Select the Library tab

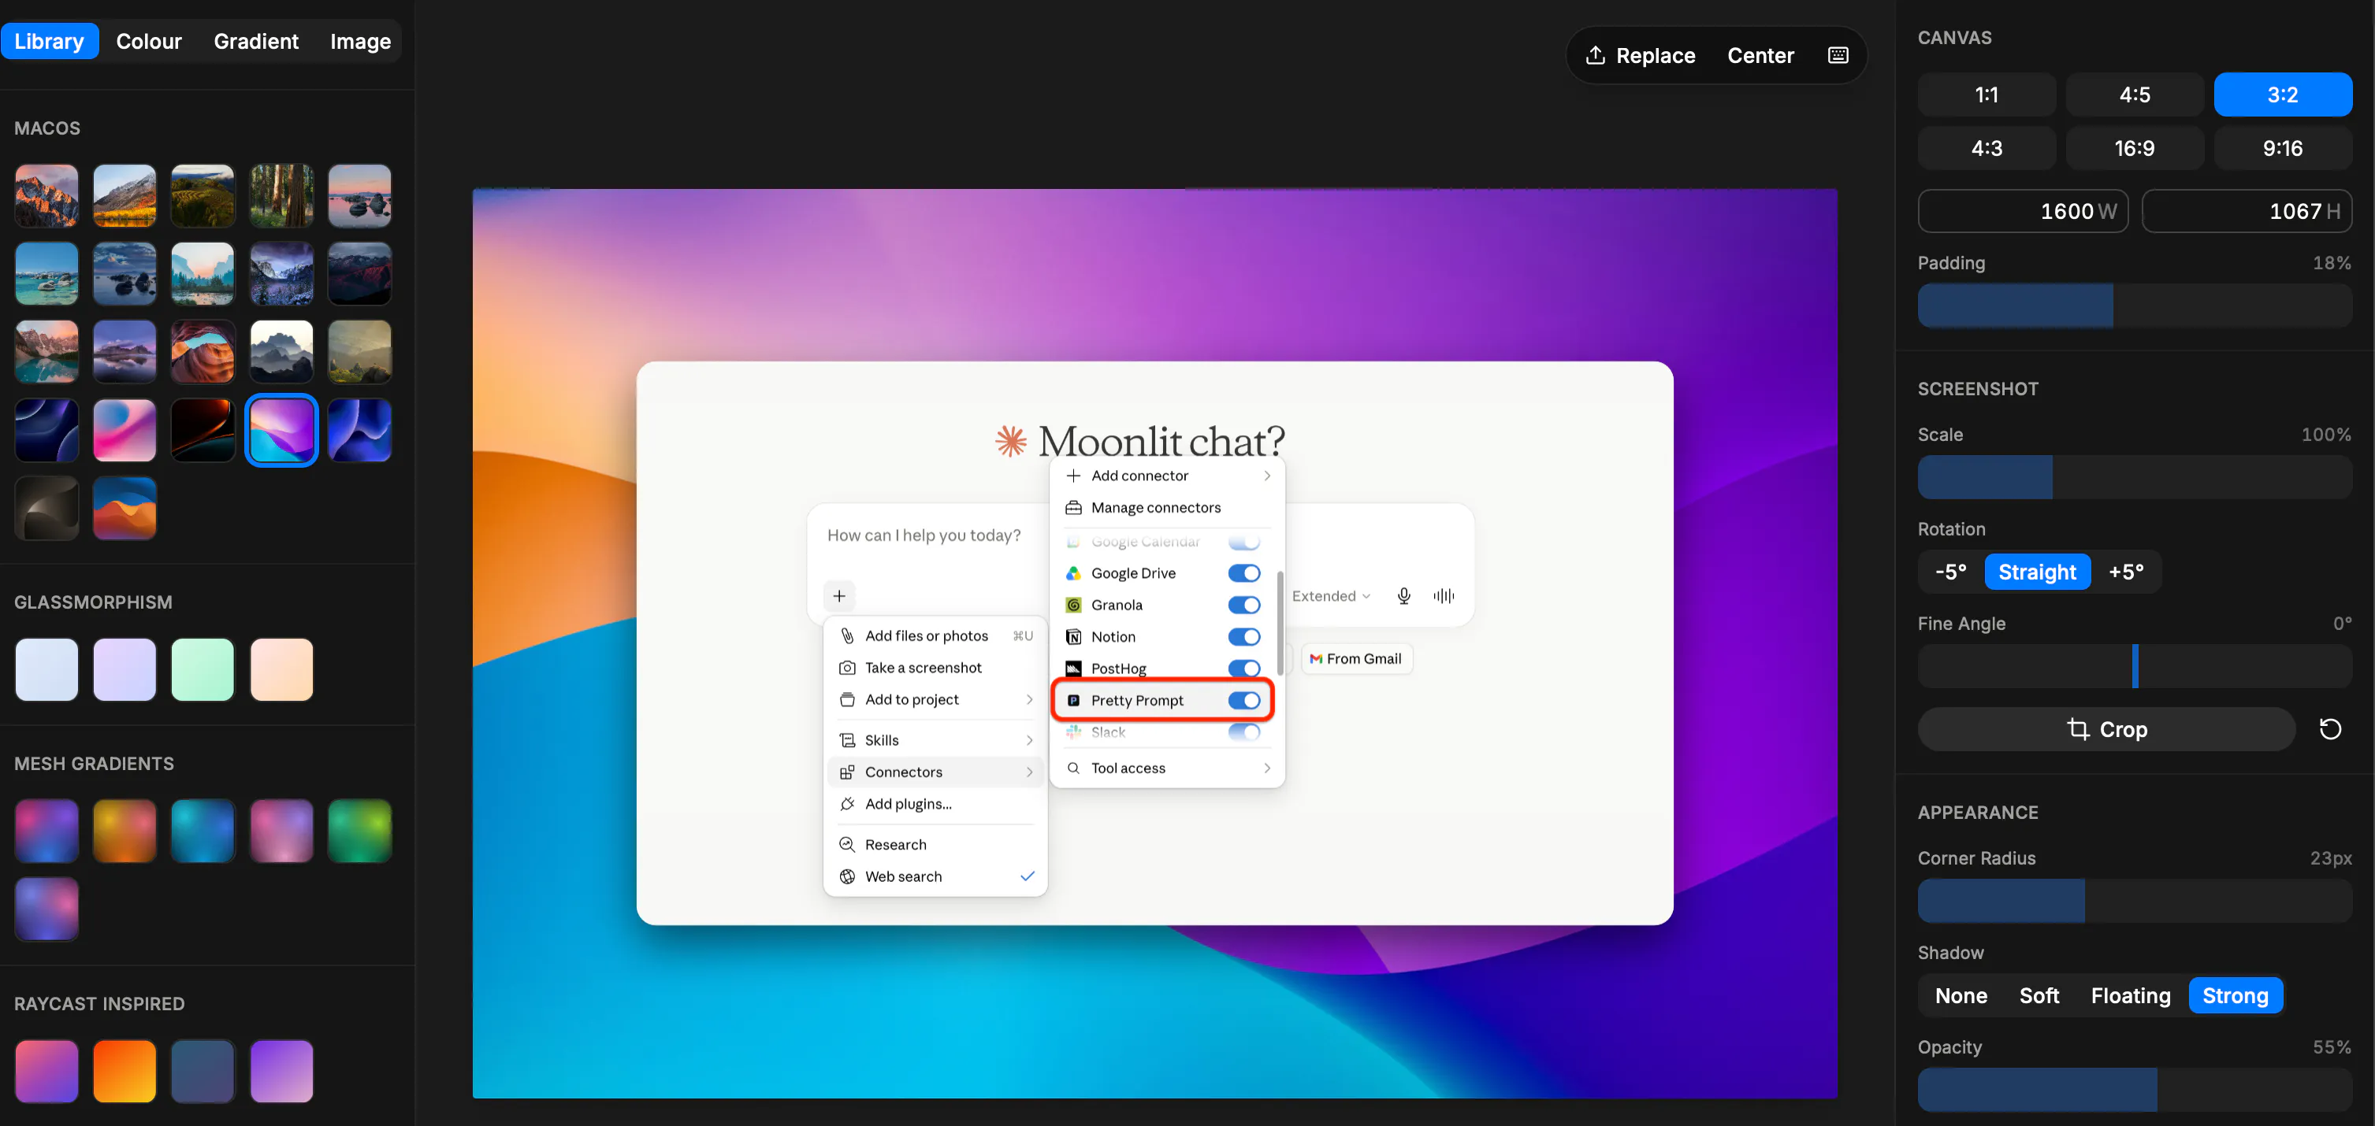49,42
